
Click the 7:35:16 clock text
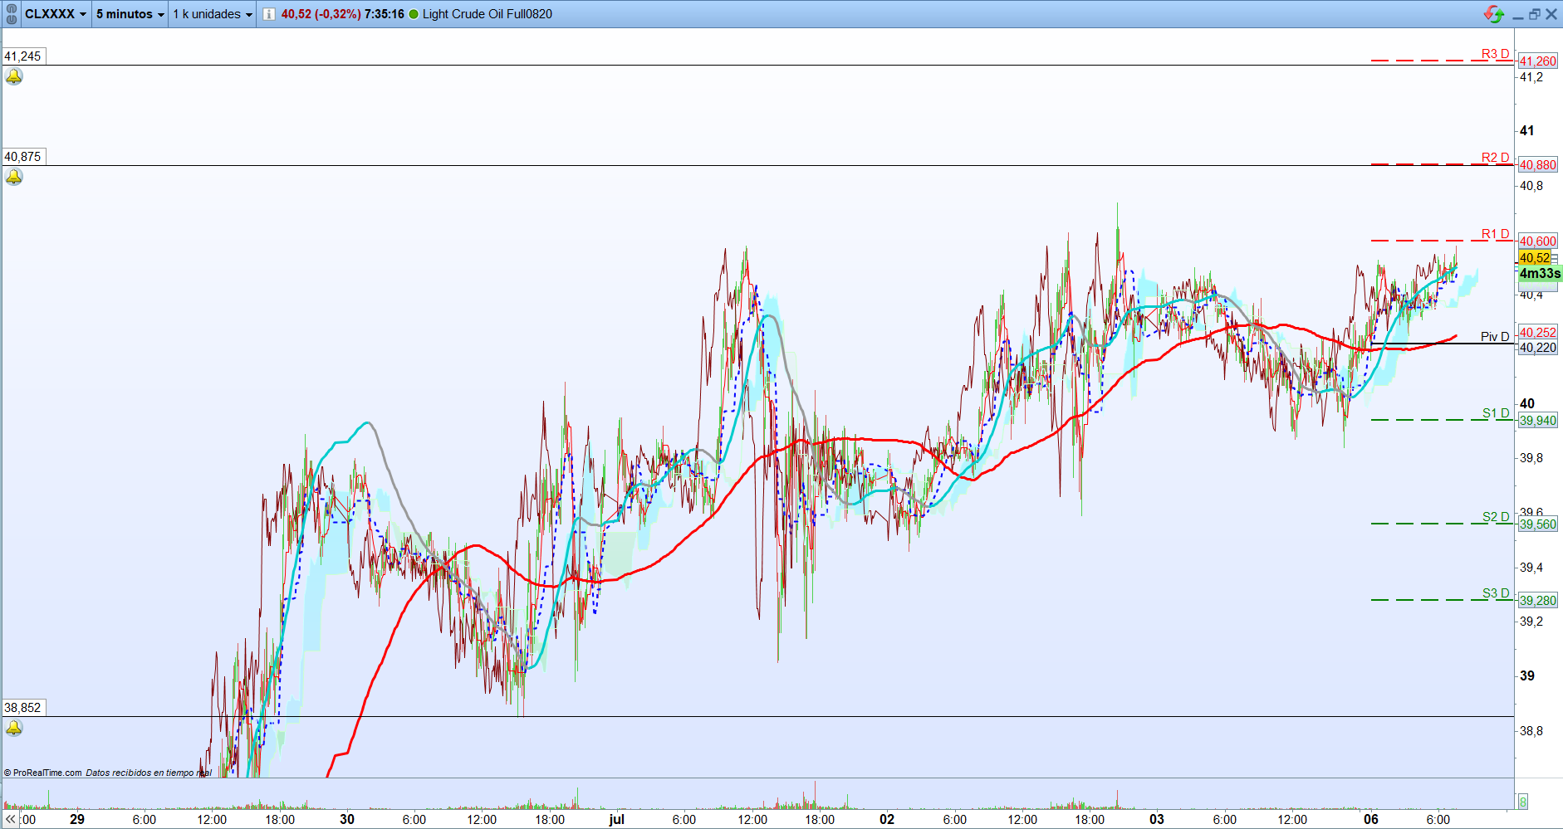point(385,14)
